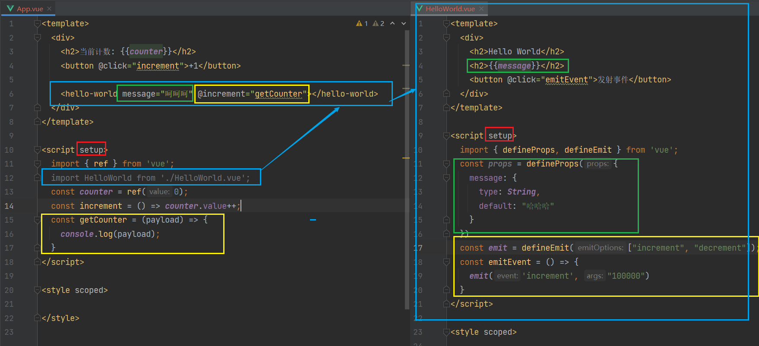This screenshot has height=346, width=759.
Task: Switch to the App.vue editor tab
Action: [29, 9]
